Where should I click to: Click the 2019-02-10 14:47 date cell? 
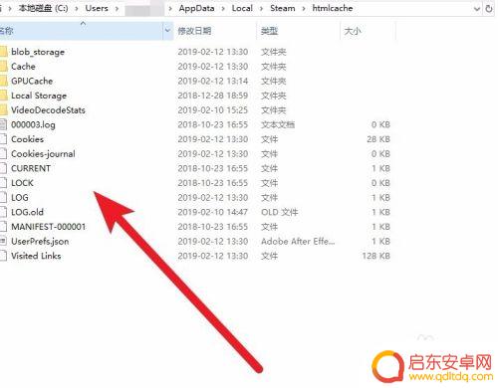pyautogui.click(x=213, y=212)
